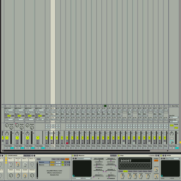This screenshot has height=181, width=181.
Task: Open first track's MIDI From dropdown
Action: coord(9,110)
